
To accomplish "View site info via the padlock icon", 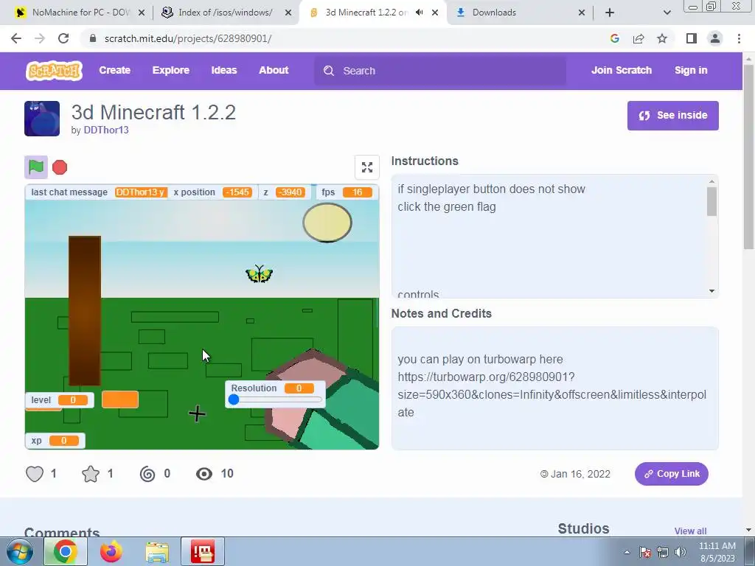I will point(93,38).
